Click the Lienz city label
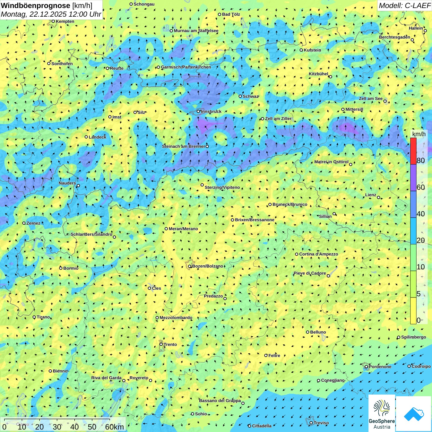The height and width of the screenshot is (432, 432). [x=371, y=195]
